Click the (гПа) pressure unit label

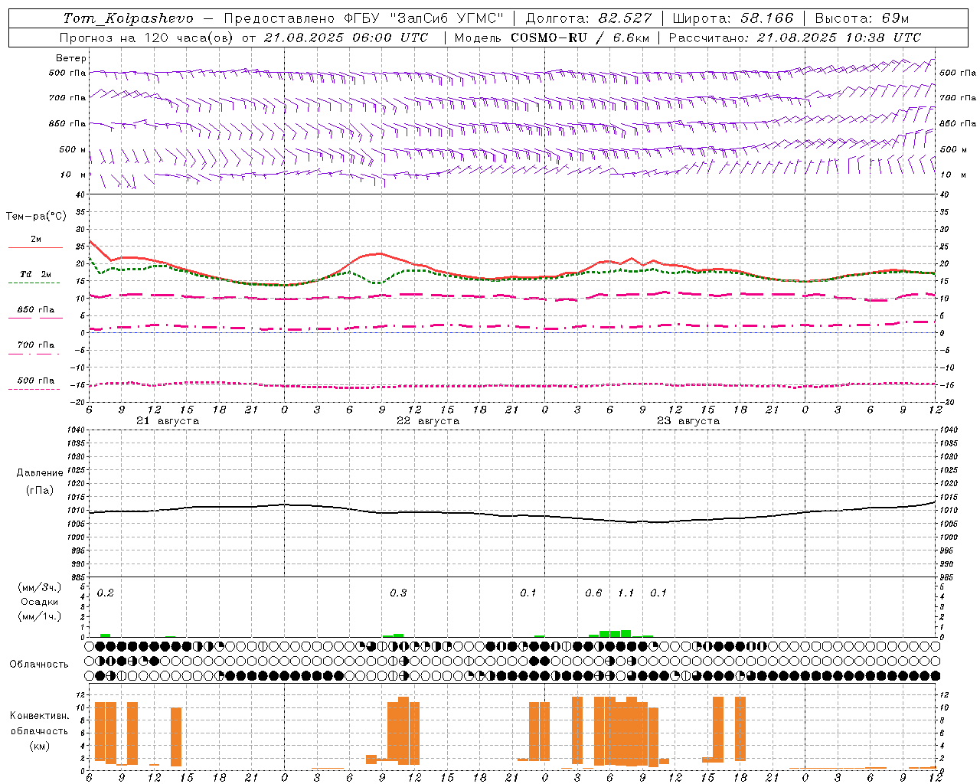40,491
